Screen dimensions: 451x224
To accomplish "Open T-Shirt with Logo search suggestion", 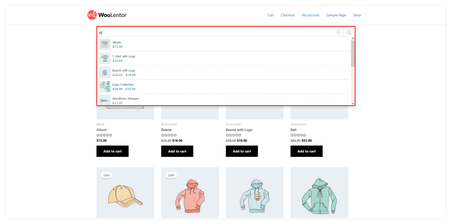I will coord(124,56).
